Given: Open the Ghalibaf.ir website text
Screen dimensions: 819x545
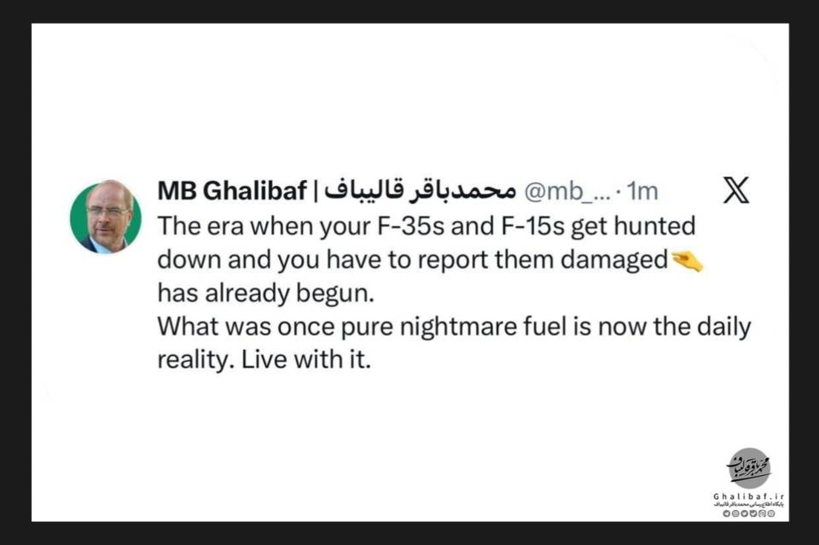Looking at the screenshot, I should click(748, 496).
